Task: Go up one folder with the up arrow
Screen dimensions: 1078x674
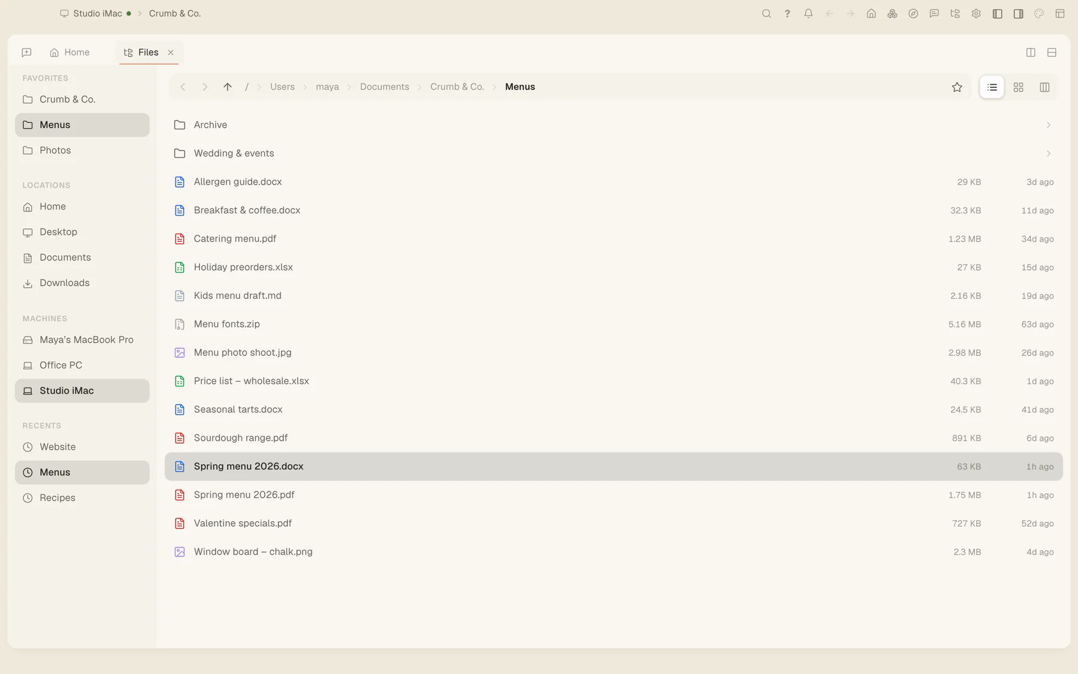Action: (x=227, y=87)
